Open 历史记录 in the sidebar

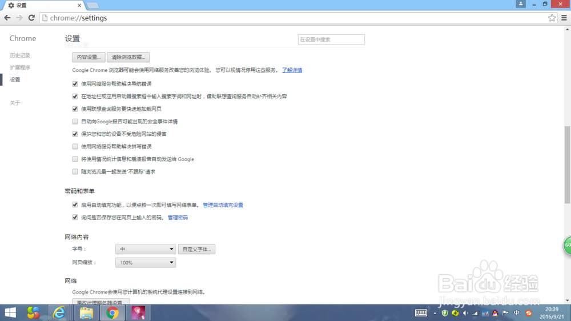[20, 55]
